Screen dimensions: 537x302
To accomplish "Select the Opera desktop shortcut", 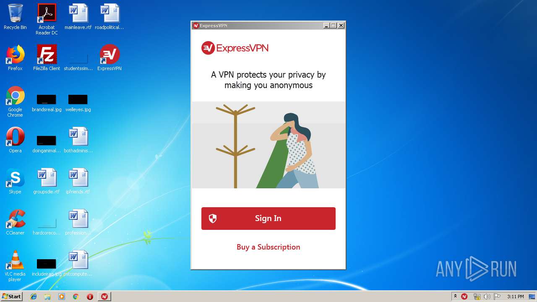I will (x=15, y=140).
